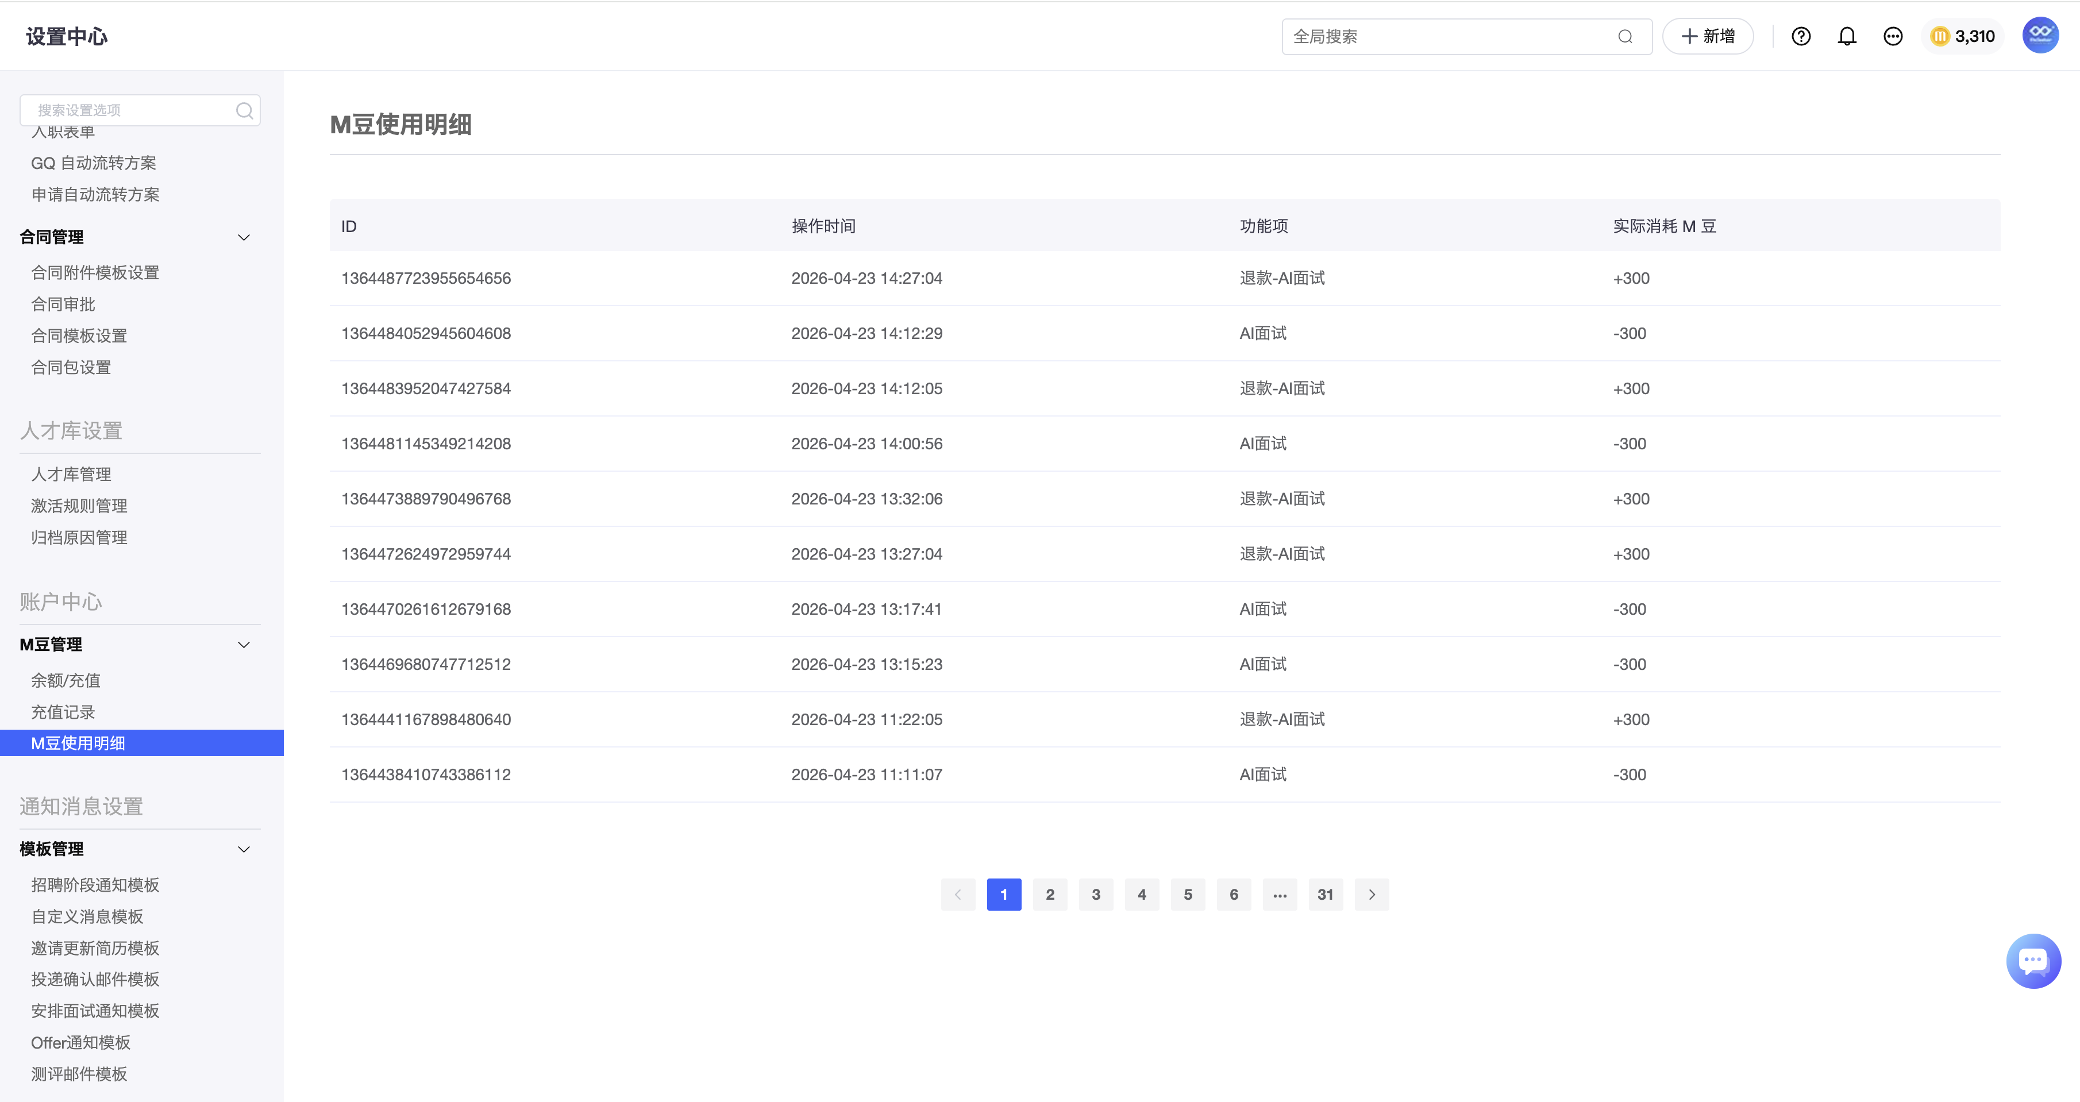Jump to last page 31
Screen dimensions: 2080x1102
tap(1325, 895)
